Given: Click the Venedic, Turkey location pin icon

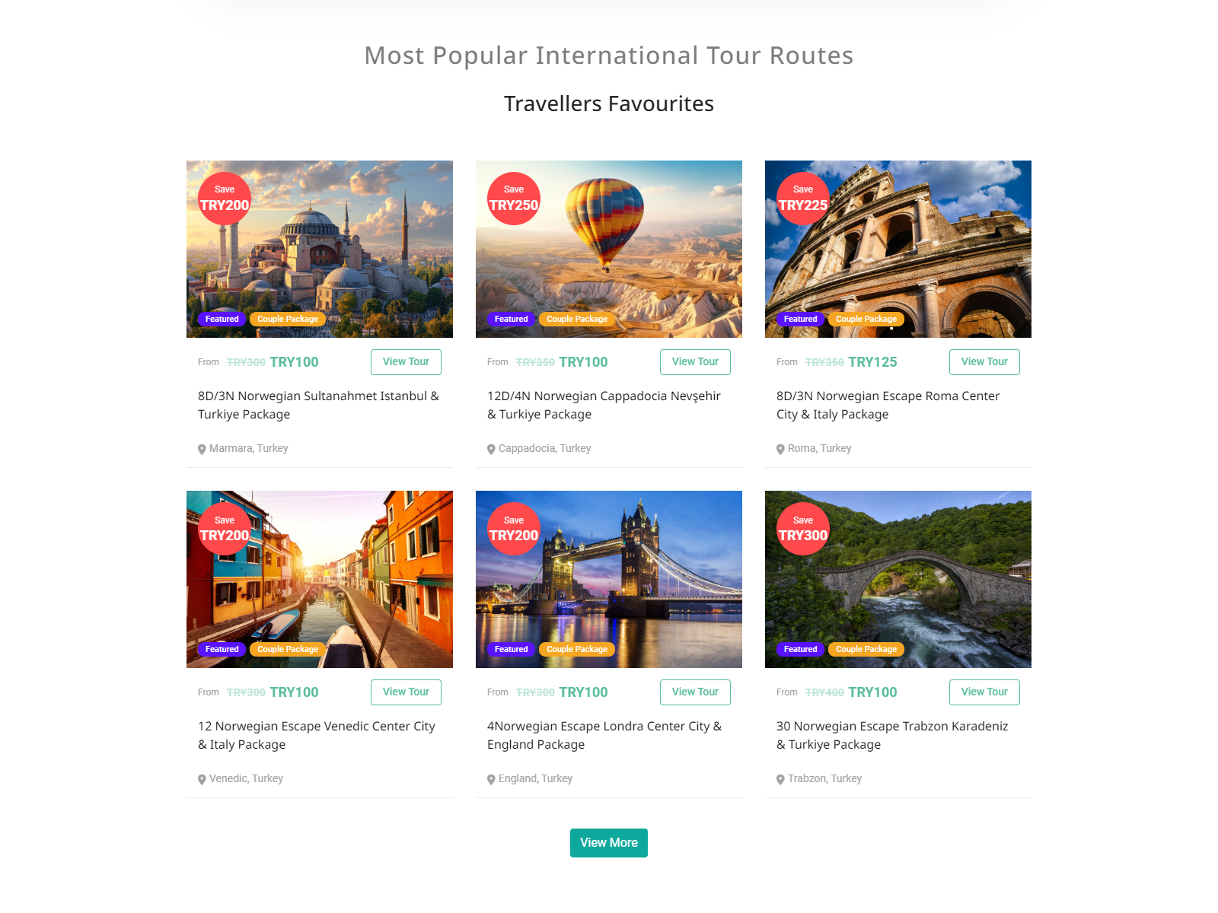Looking at the screenshot, I should point(202,779).
